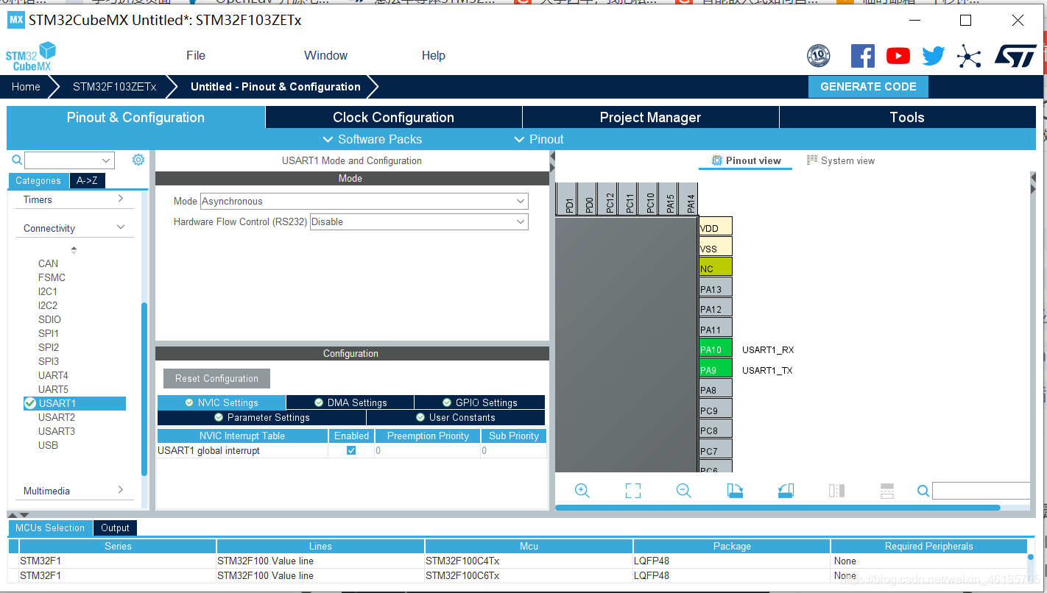Open the YouTube icon link
Screen dimensions: 1047x593
pyautogui.click(x=898, y=56)
